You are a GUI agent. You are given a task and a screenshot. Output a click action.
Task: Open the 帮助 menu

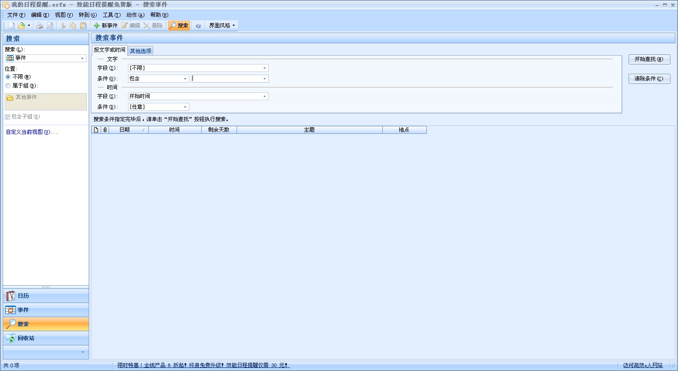[x=159, y=15]
